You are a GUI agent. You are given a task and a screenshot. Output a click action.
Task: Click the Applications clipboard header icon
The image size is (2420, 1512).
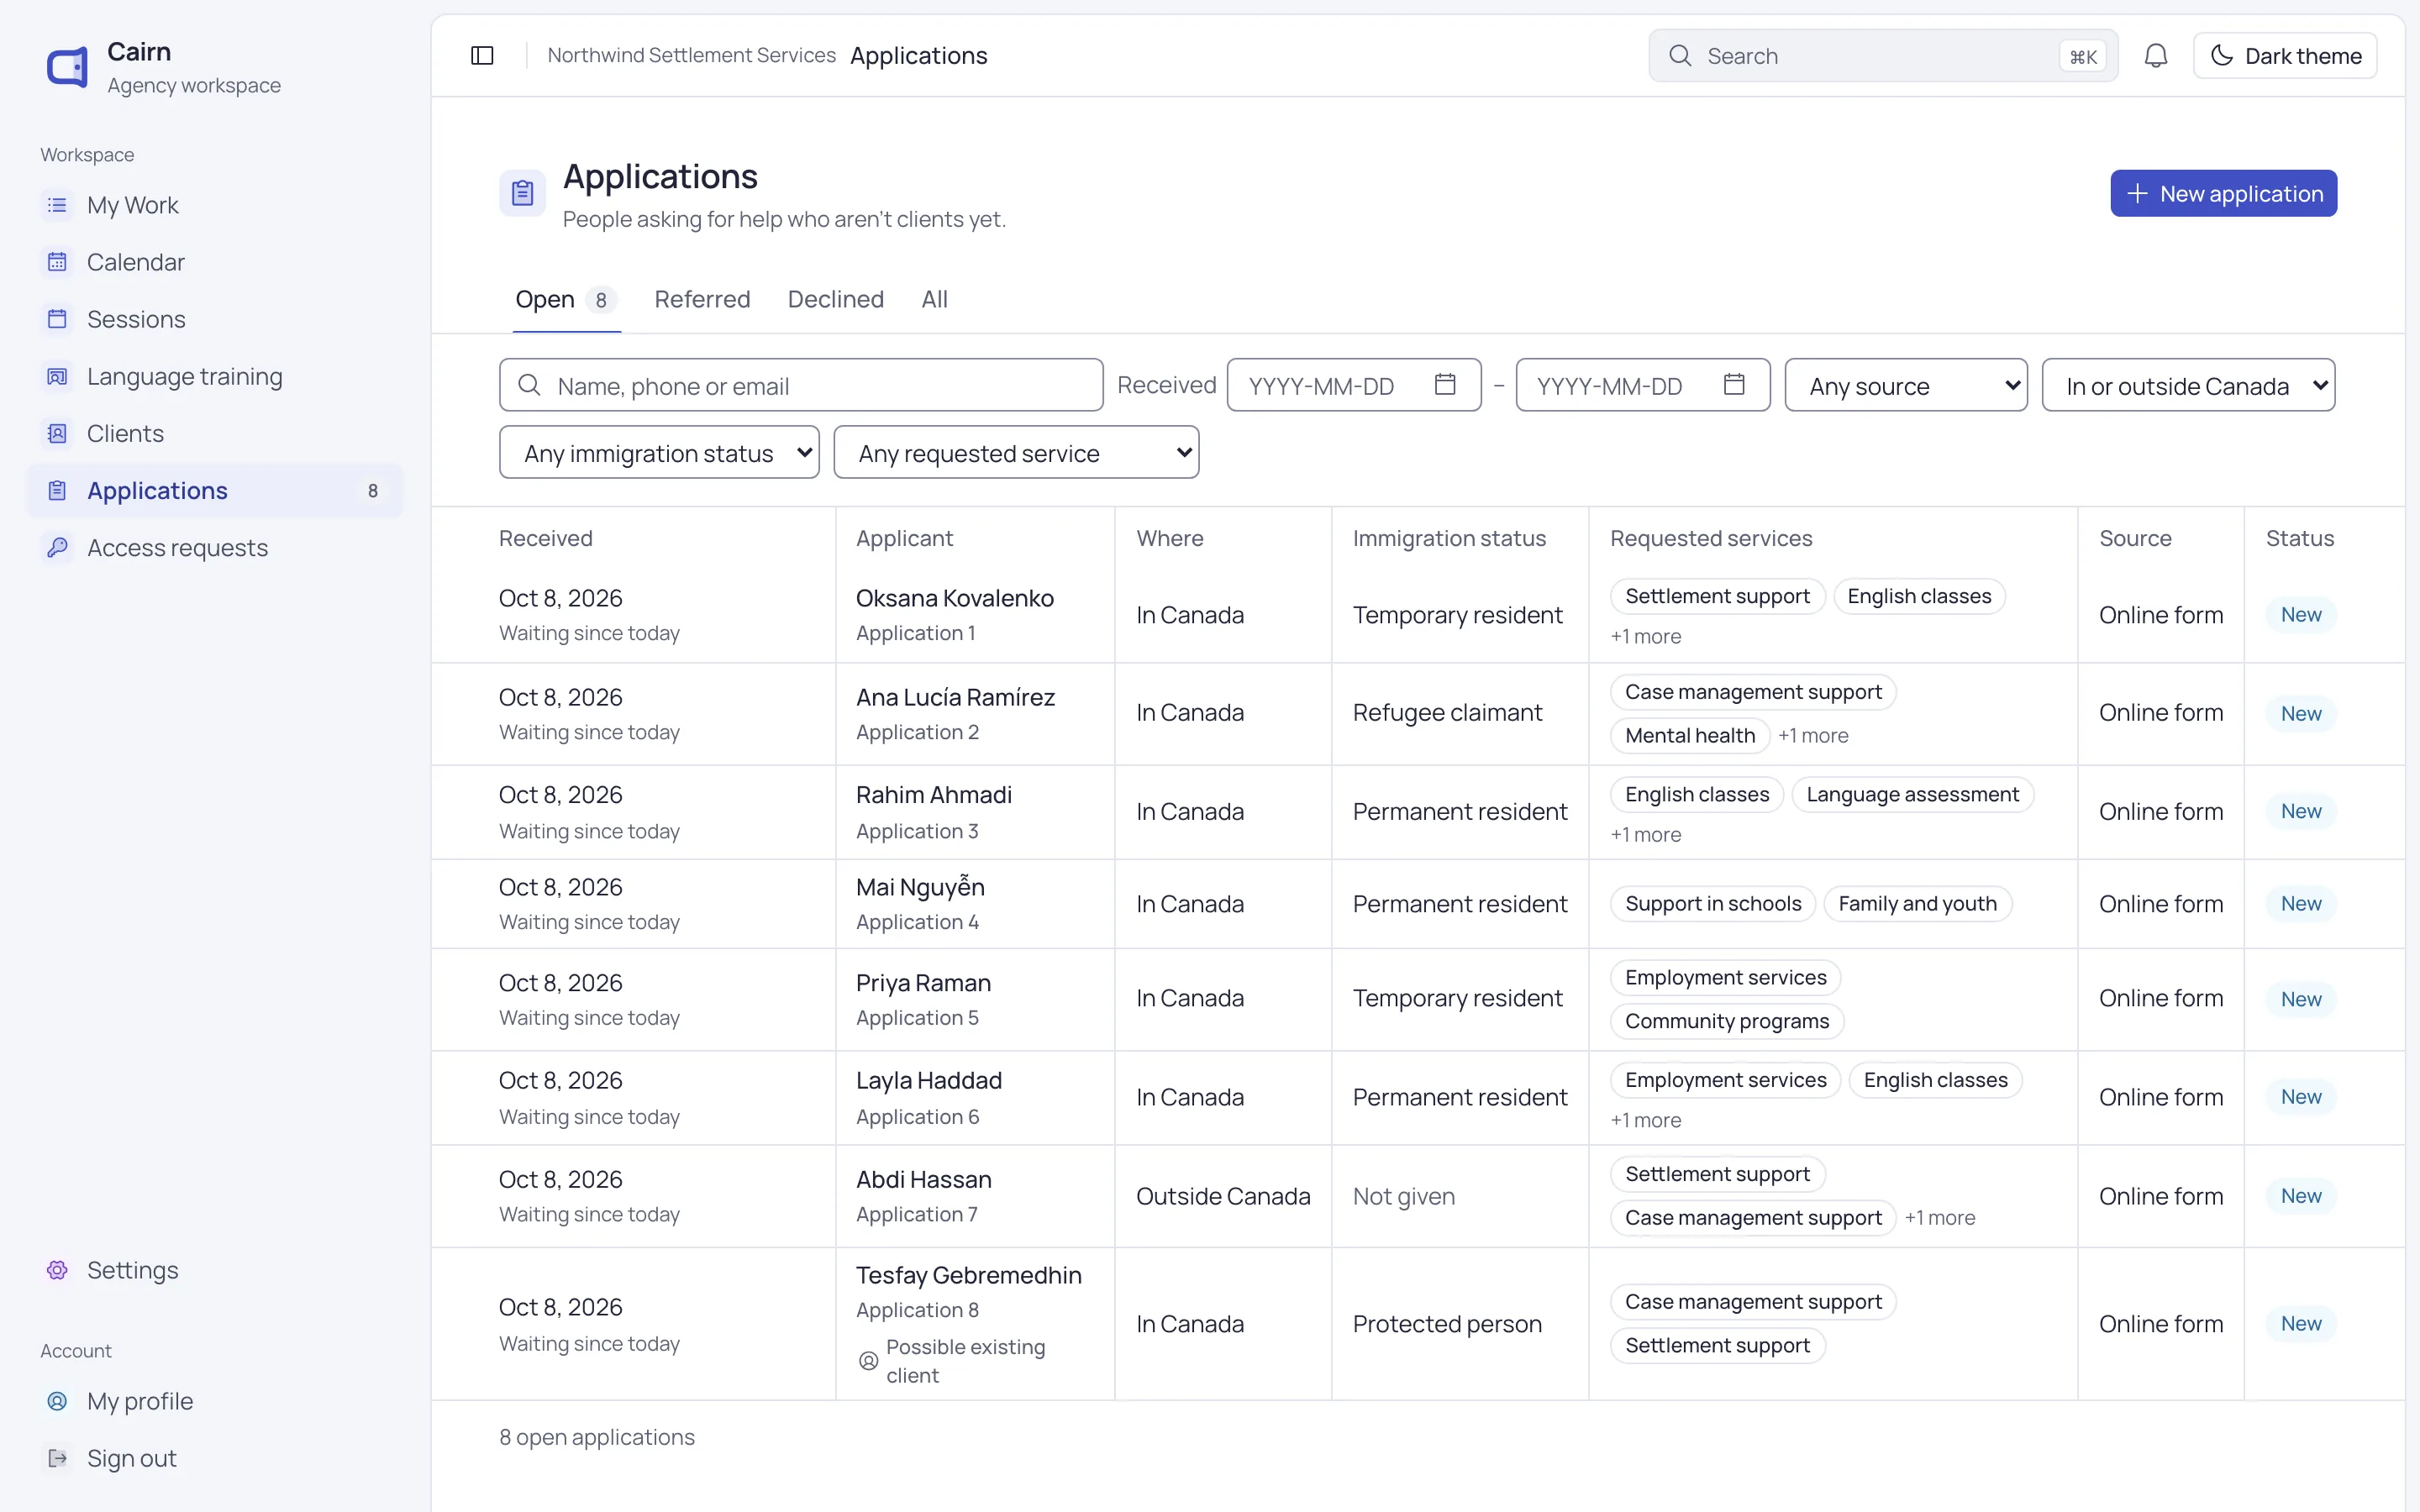522,193
